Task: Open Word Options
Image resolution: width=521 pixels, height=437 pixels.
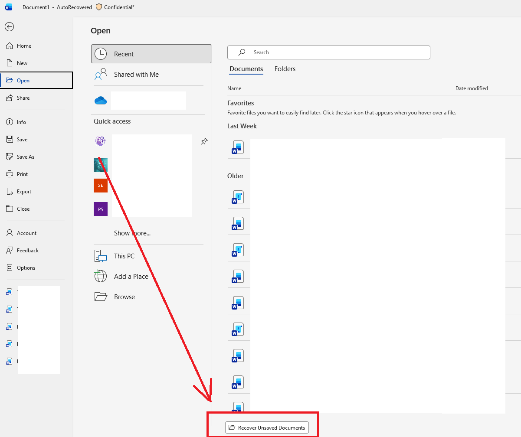Action: tap(36, 268)
